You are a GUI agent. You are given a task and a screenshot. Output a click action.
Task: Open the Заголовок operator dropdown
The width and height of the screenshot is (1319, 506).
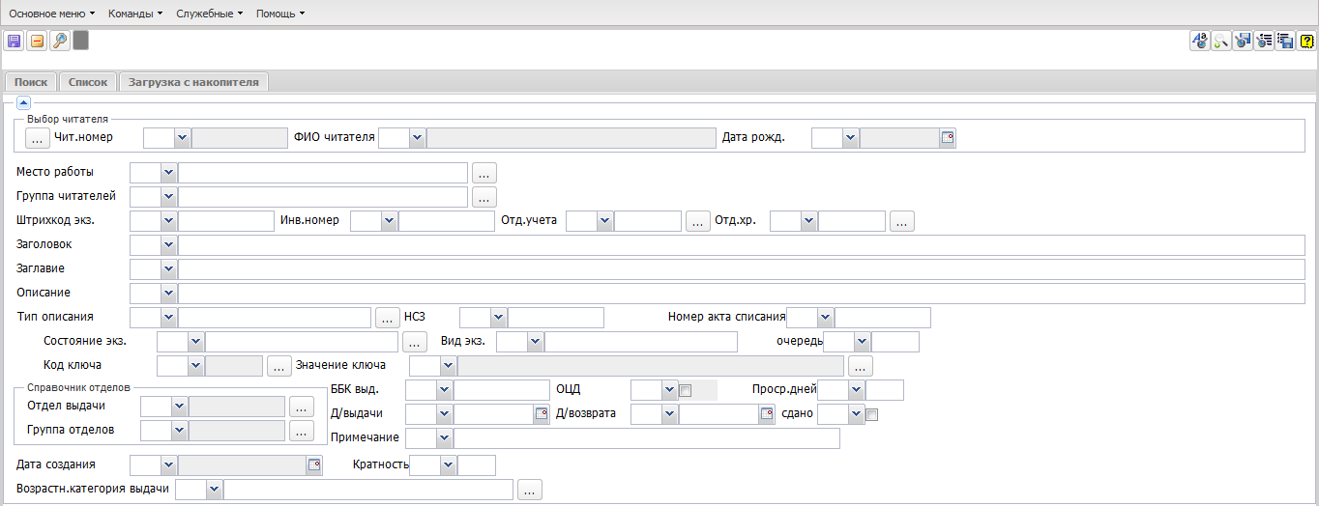pos(168,245)
